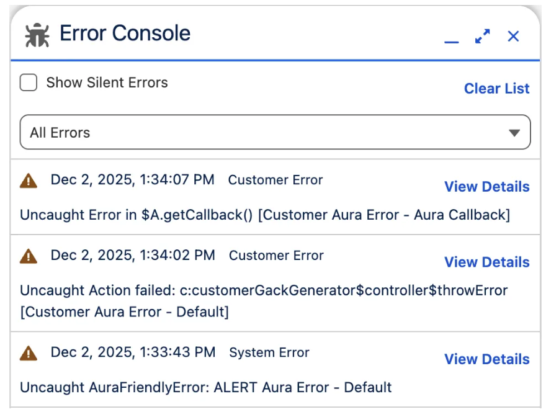Close the Error Console panel
This screenshot has width=546, height=412.
[513, 37]
